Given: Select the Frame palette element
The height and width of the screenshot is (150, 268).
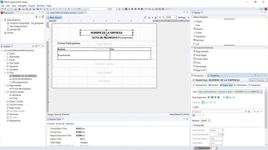Looking at the screenshot, I should [x=198, y=32].
